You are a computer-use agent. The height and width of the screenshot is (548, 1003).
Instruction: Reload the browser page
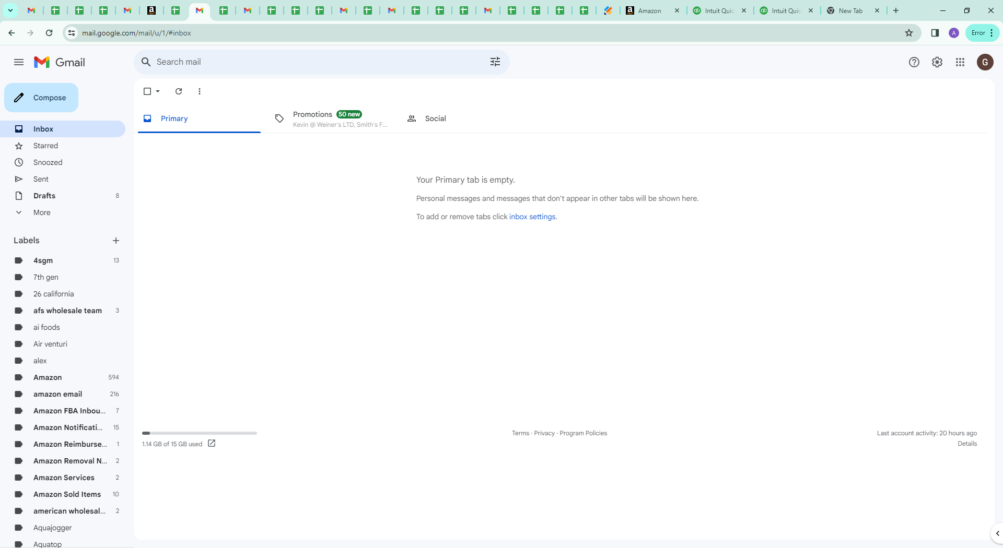coord(49,33)
